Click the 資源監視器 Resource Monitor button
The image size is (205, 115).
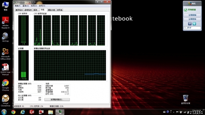[57, 100]
